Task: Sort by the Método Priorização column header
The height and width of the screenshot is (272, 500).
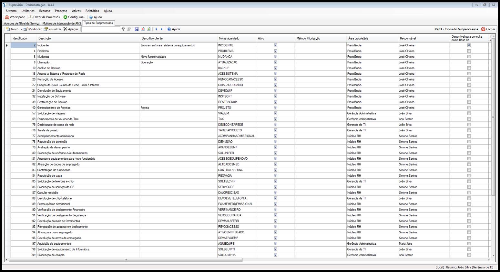Action: point(321,38)
